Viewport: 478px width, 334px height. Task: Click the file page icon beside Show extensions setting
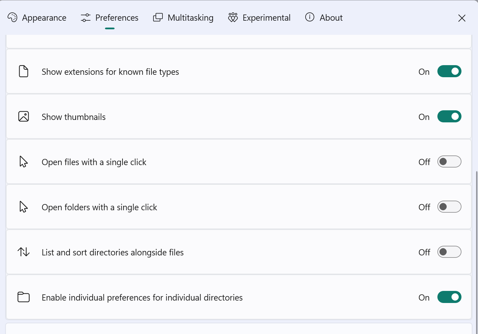(x=23, y=71)
